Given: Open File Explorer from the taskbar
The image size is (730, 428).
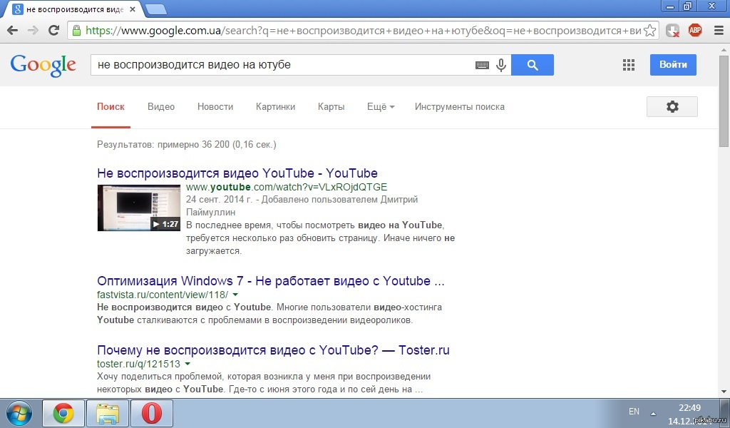Looking at the screenshot, I should coord(108,413).
